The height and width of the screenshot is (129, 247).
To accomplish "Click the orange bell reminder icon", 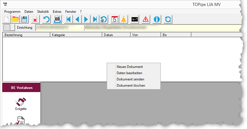I will coord(123,19).
